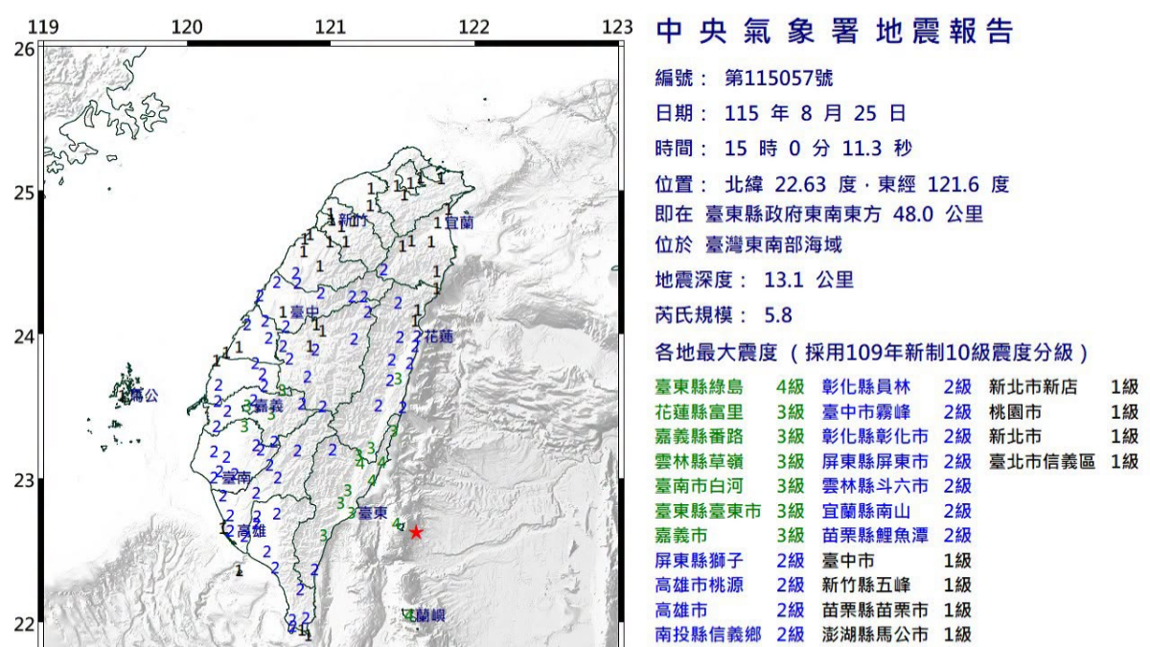Click the entry 彰化縣彰化市 2級
Image resolution: width=1150 pixels, height=647 pixels.
[x=896, y=437]
